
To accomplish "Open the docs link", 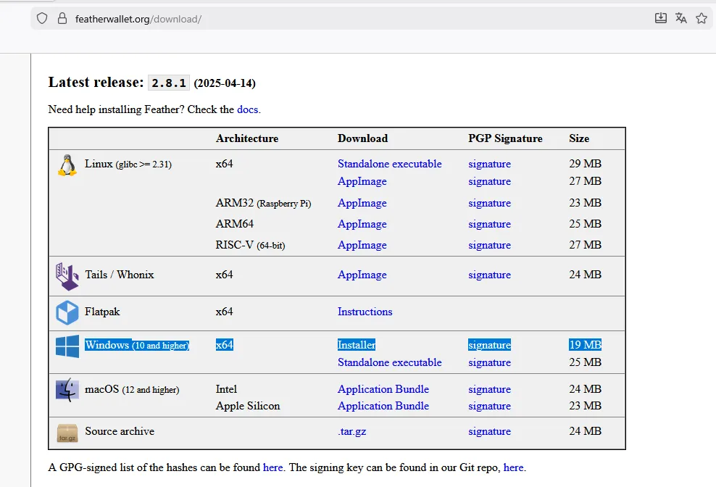I will 248,109.
